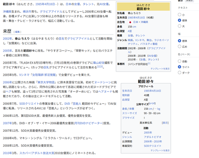Open the 女陰陽師 邪淫覚醒 link
199x158 pixels.
point(44,75)
